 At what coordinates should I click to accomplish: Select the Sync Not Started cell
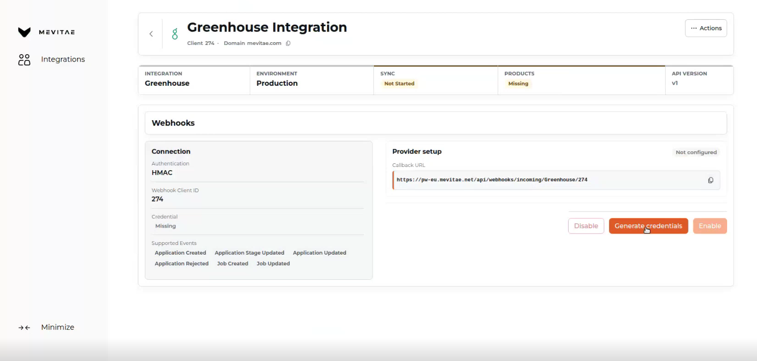(x=436, y=80)
